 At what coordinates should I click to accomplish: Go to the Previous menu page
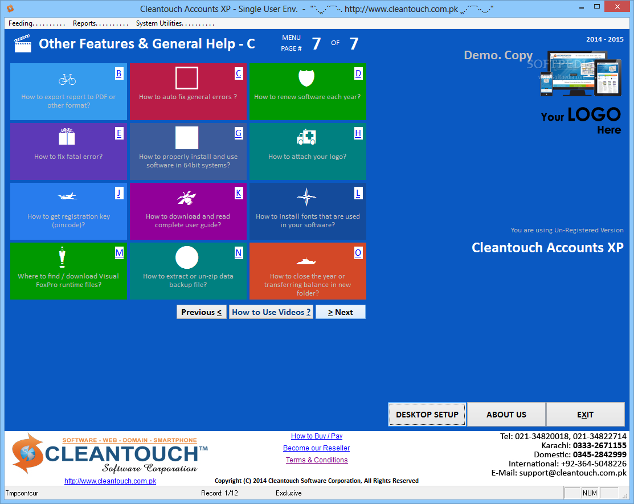(x=201, y=312)
